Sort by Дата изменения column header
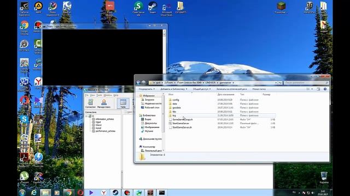Screen dimensions: 350x196 click(x=226, y=94)
